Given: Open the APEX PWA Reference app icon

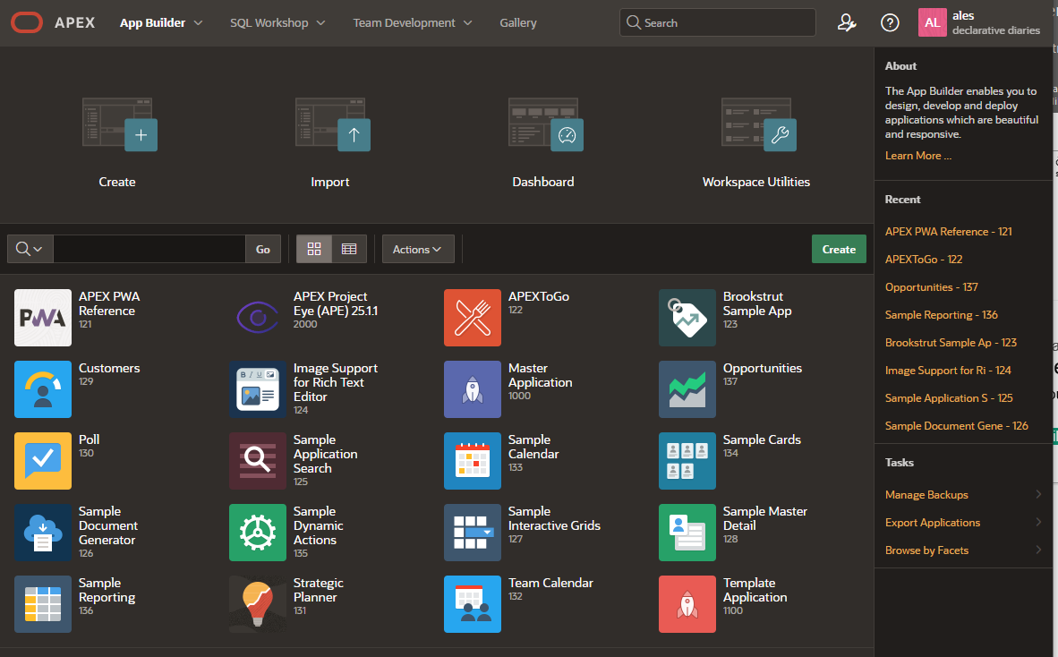Looking at the screenshot, I should (x=43, y=318).
